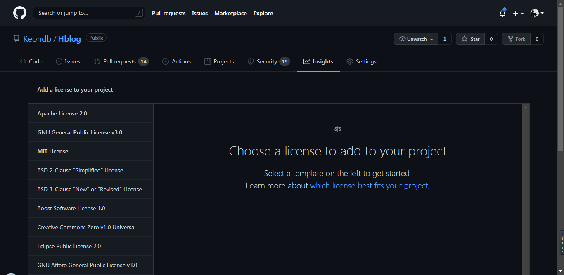Click the scales law icon
This screenshot has width=564, height=275.
point(338,129)
